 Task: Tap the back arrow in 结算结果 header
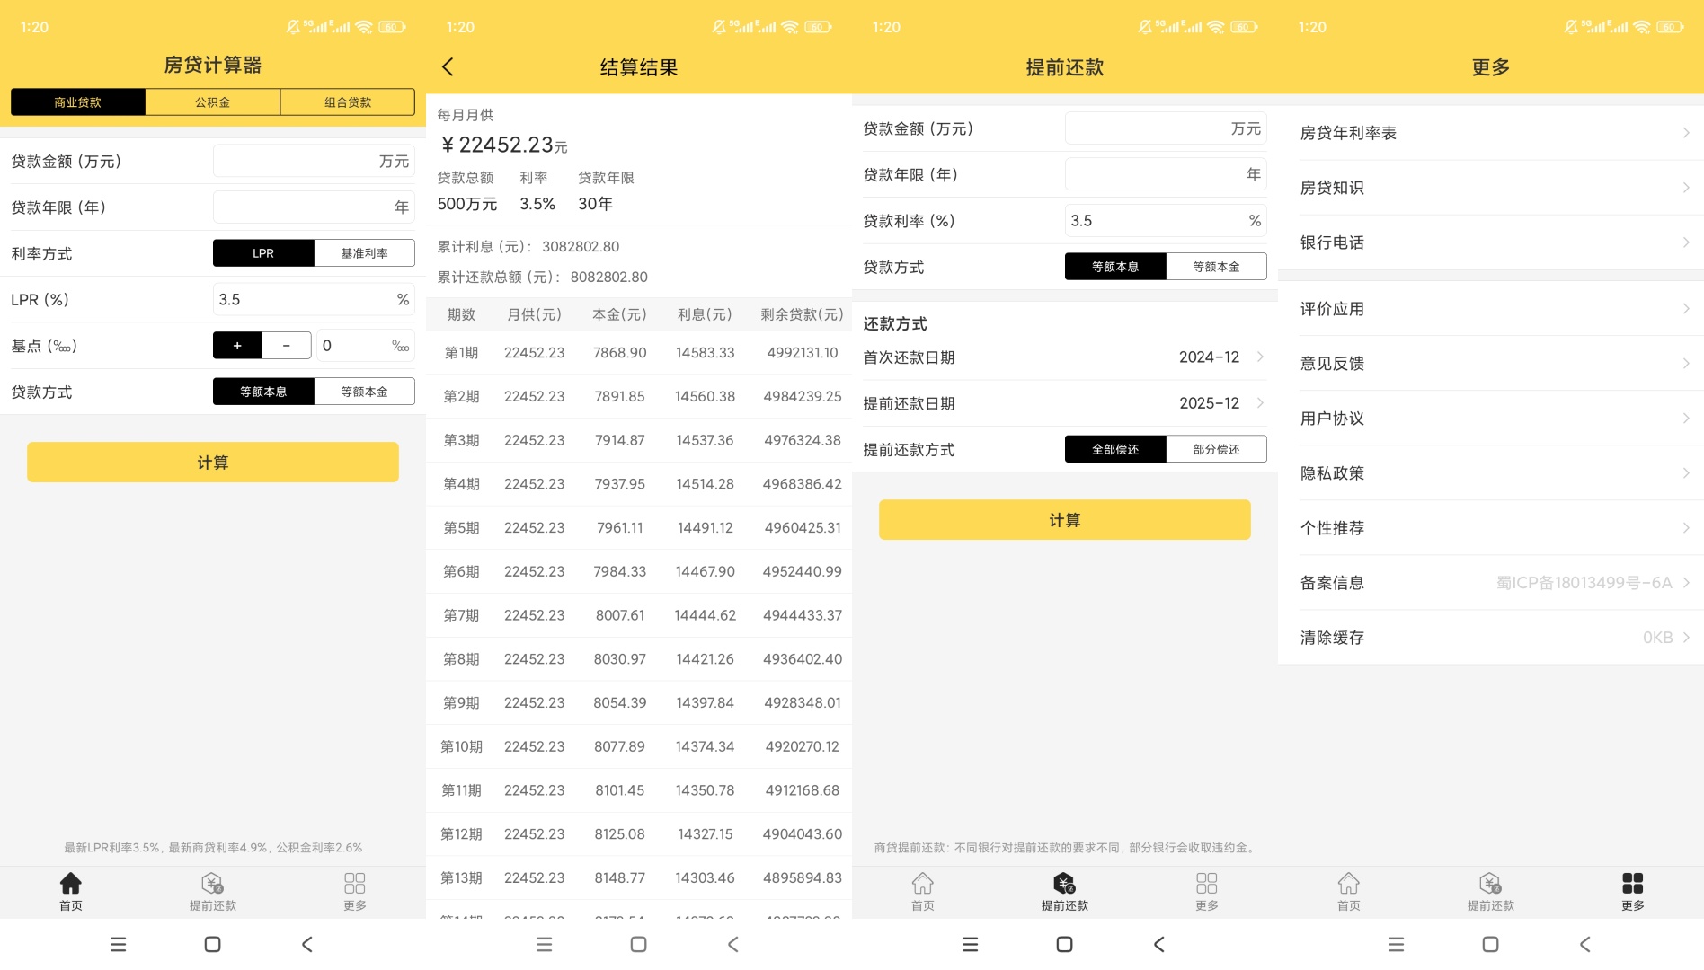click(448, 67)
